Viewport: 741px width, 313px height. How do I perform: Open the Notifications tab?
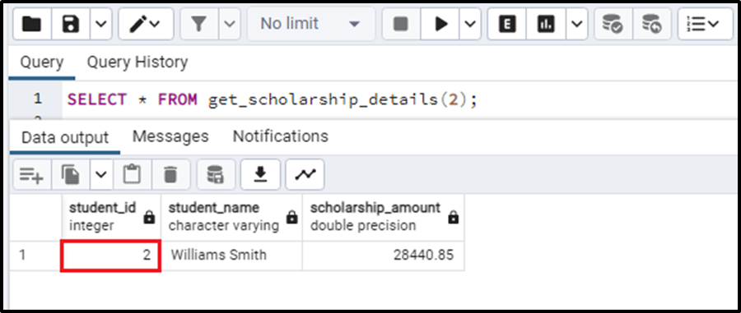pyautogui.click(x=280, y=136)
